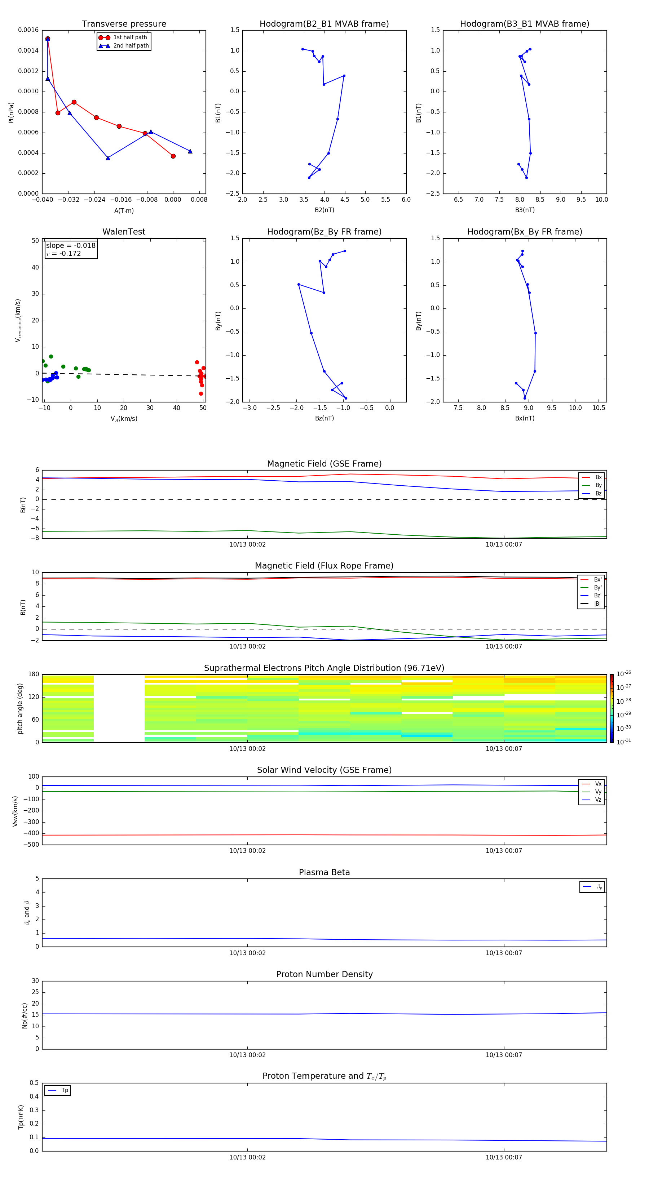Select the Bx entry in GSE field legend
Image resolution: width=649 pixels, height=1189 pixels.
[592, 477]
